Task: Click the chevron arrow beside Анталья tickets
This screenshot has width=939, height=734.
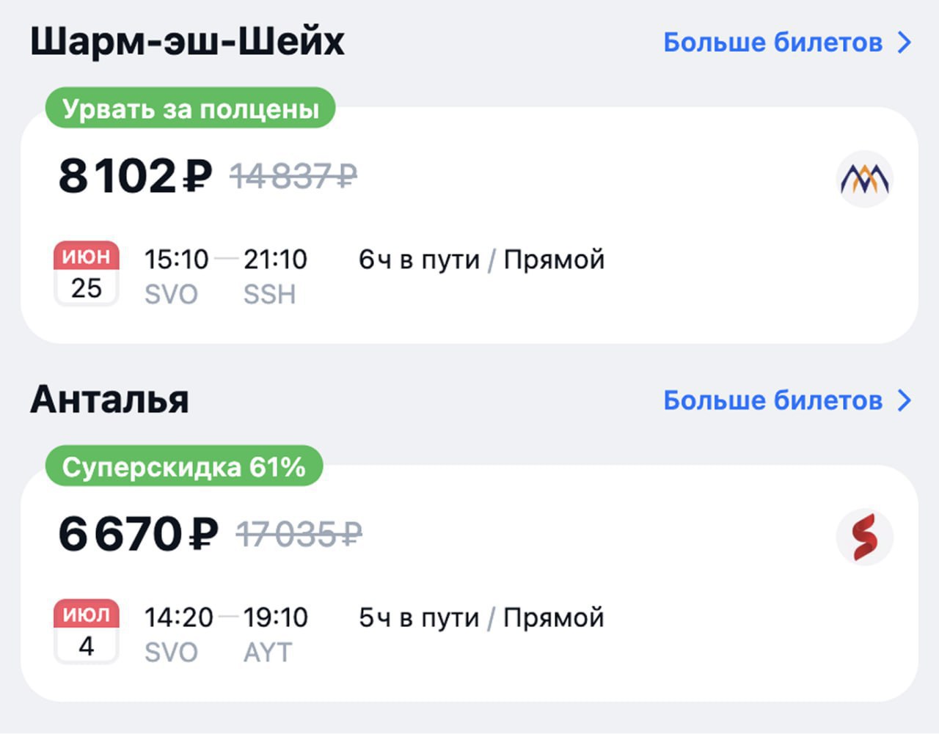Action: [905, 400]
